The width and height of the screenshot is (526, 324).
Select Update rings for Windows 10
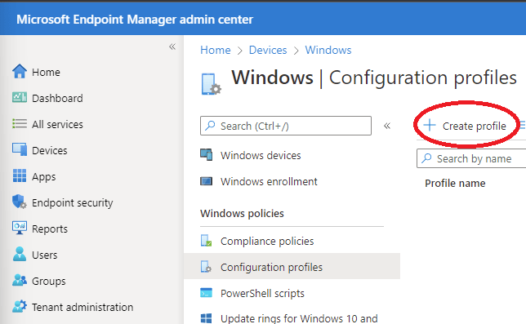coord(299,318)
